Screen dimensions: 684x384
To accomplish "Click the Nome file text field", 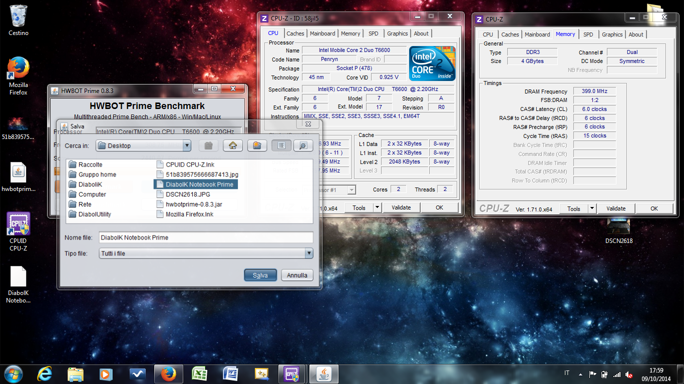I will pos(205,237).
